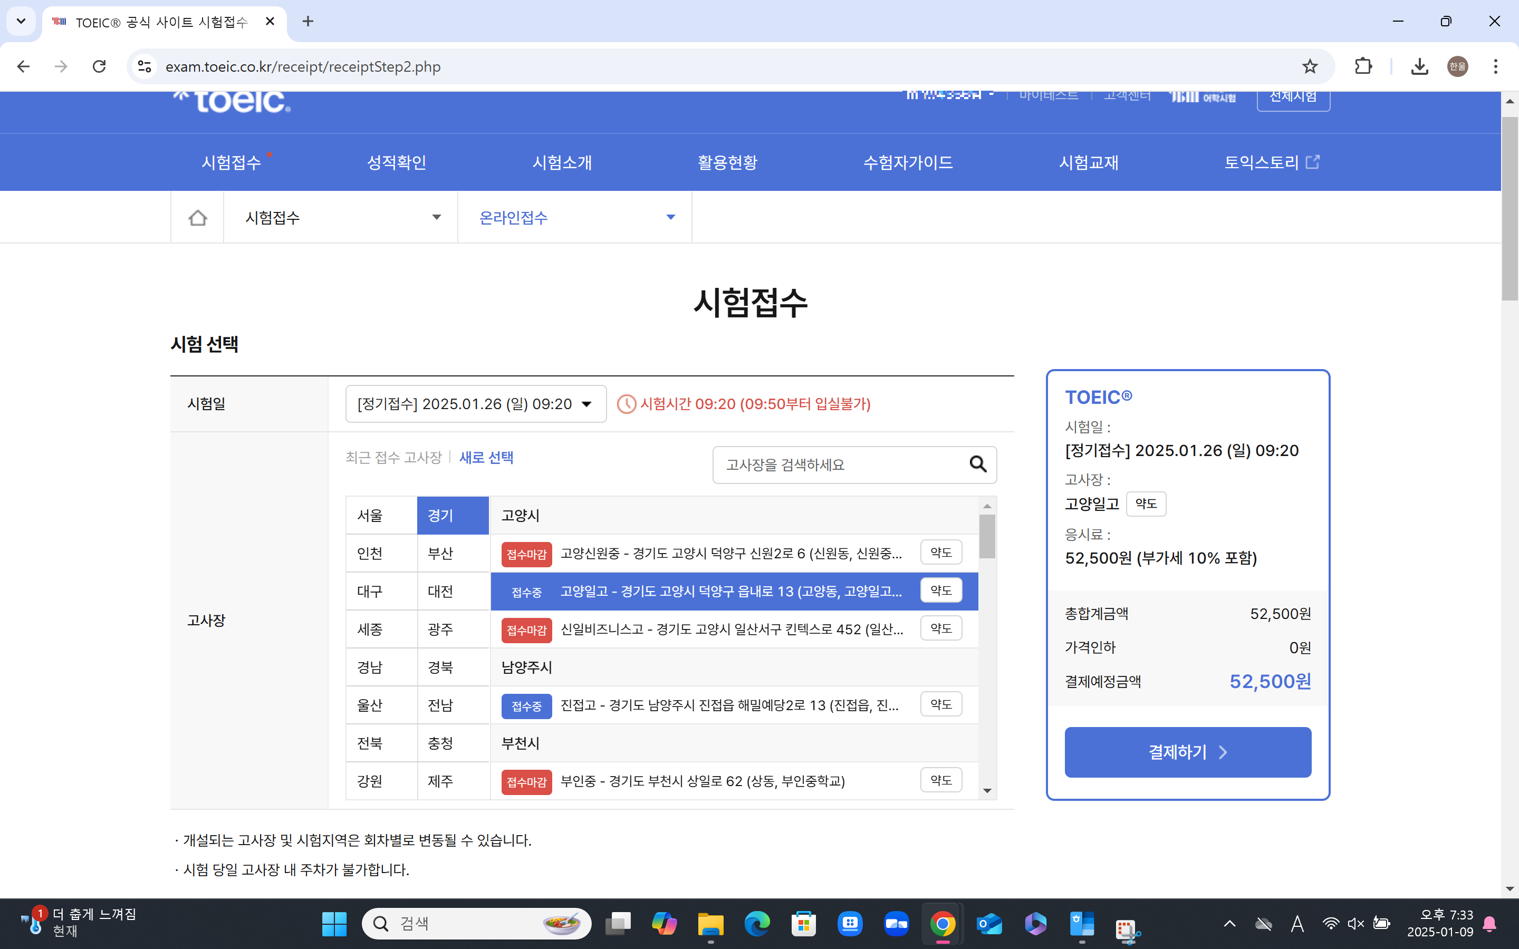Bookmark this page with the star icon
Image resolution: width=1519 pixels, height=949 pixels.
(x=1310, y=66)
